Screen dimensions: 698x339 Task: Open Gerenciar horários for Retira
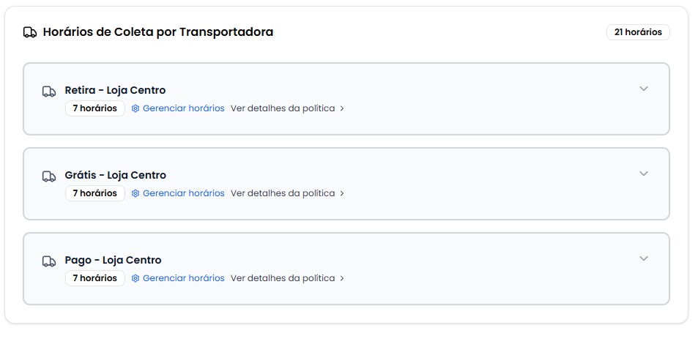pos(183,108)
